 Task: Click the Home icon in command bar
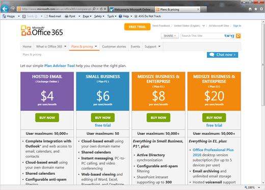(4, 16)
